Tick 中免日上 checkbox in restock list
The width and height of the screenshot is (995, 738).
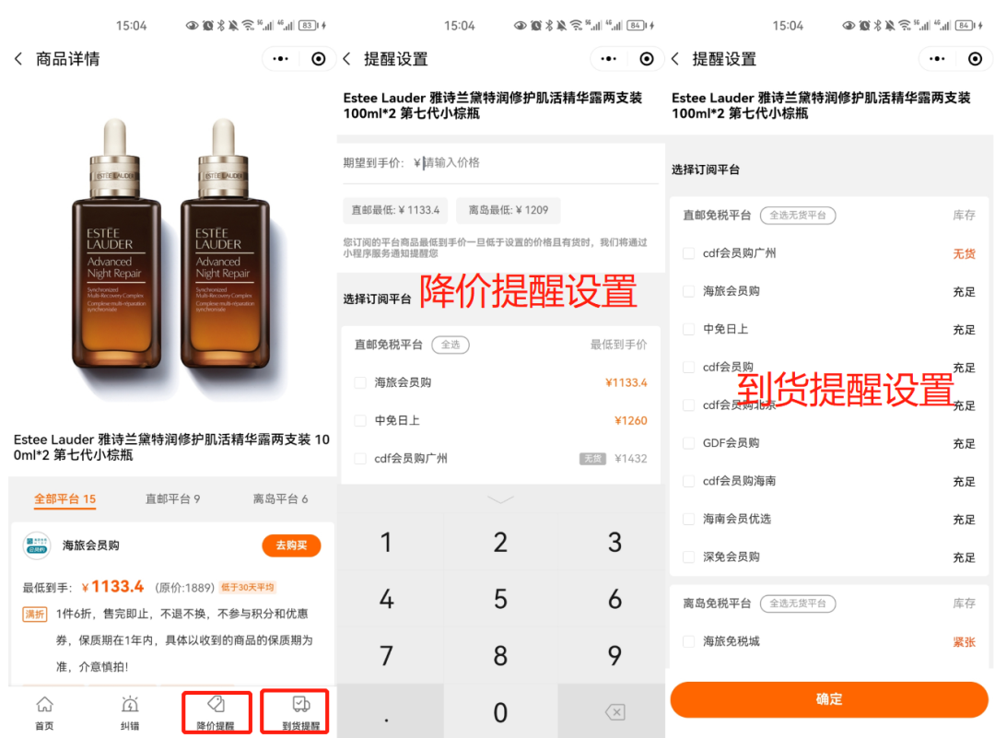click(688, 329)
